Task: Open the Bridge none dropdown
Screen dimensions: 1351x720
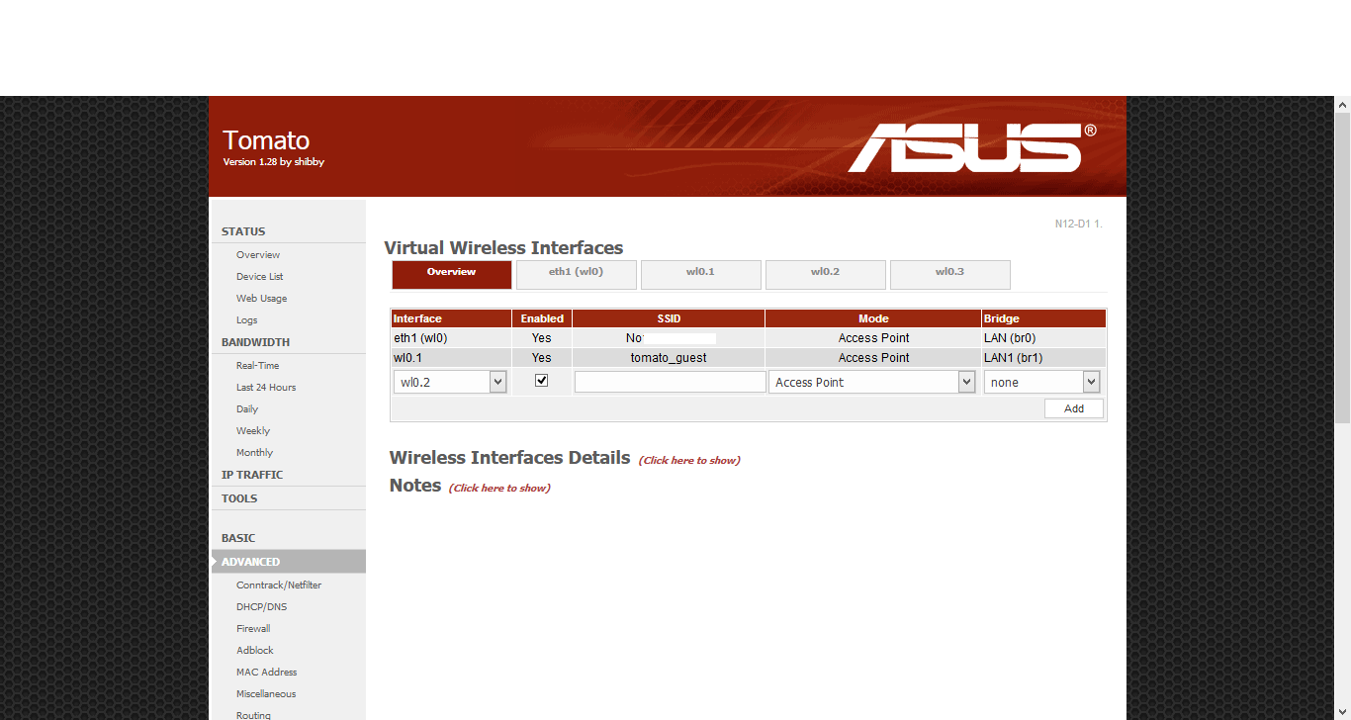Action: pos(1041,382)
